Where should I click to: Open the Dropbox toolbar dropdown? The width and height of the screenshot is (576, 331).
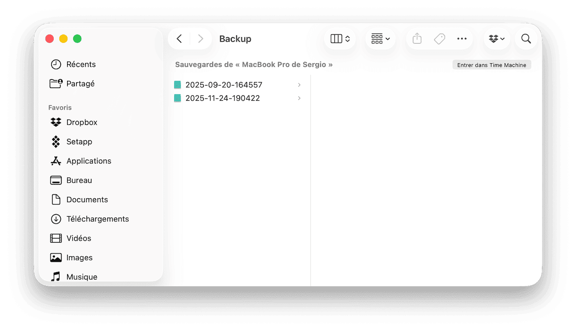[x=496, y=39]
